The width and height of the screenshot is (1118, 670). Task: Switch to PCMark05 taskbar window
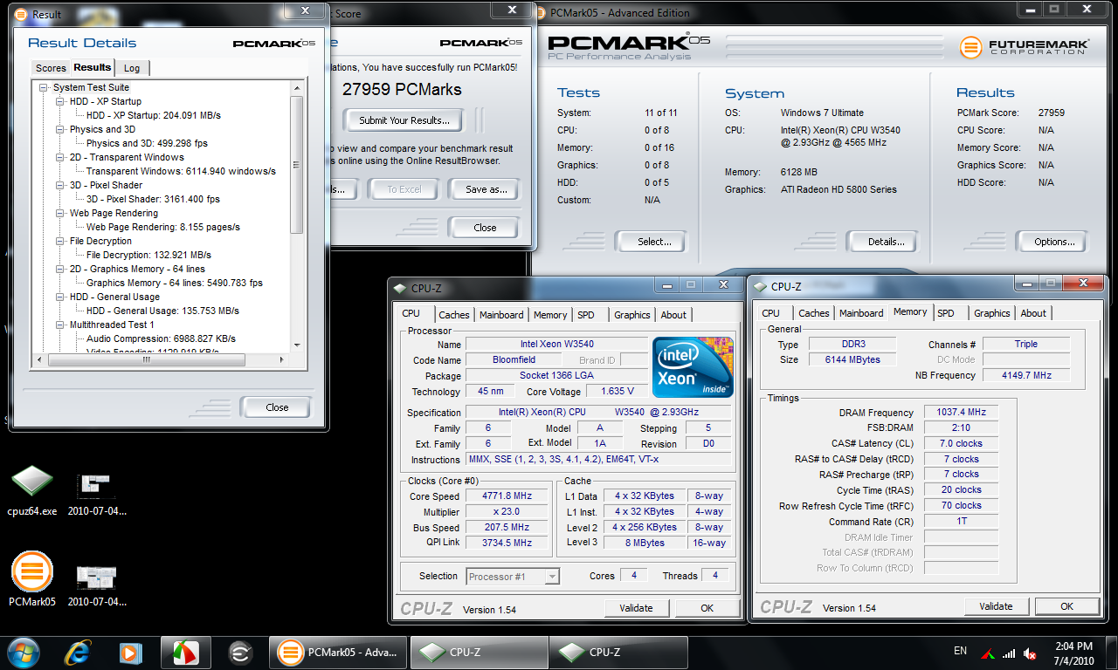pyautogui.click(x=338, y=652)
